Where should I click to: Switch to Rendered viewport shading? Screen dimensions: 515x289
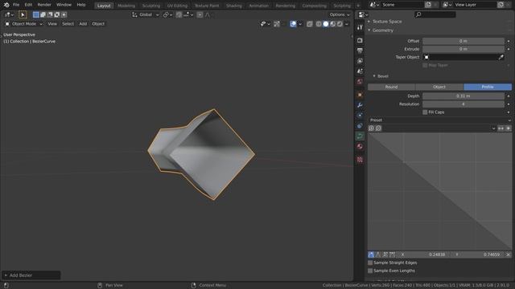(340, 24)
